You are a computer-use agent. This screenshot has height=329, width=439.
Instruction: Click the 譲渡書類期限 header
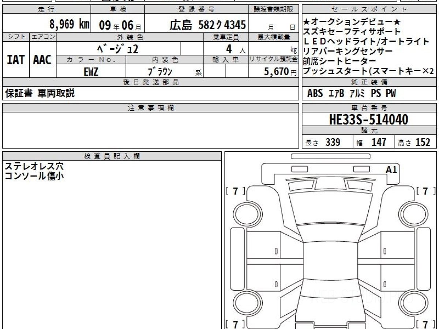tap(274, 10)
